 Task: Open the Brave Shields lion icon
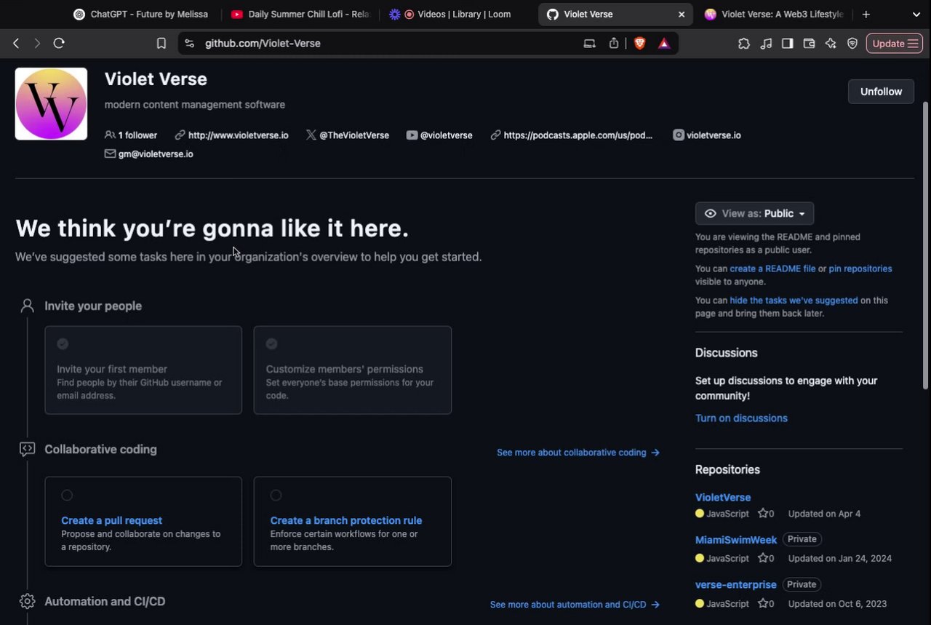[x=640, y=44]
